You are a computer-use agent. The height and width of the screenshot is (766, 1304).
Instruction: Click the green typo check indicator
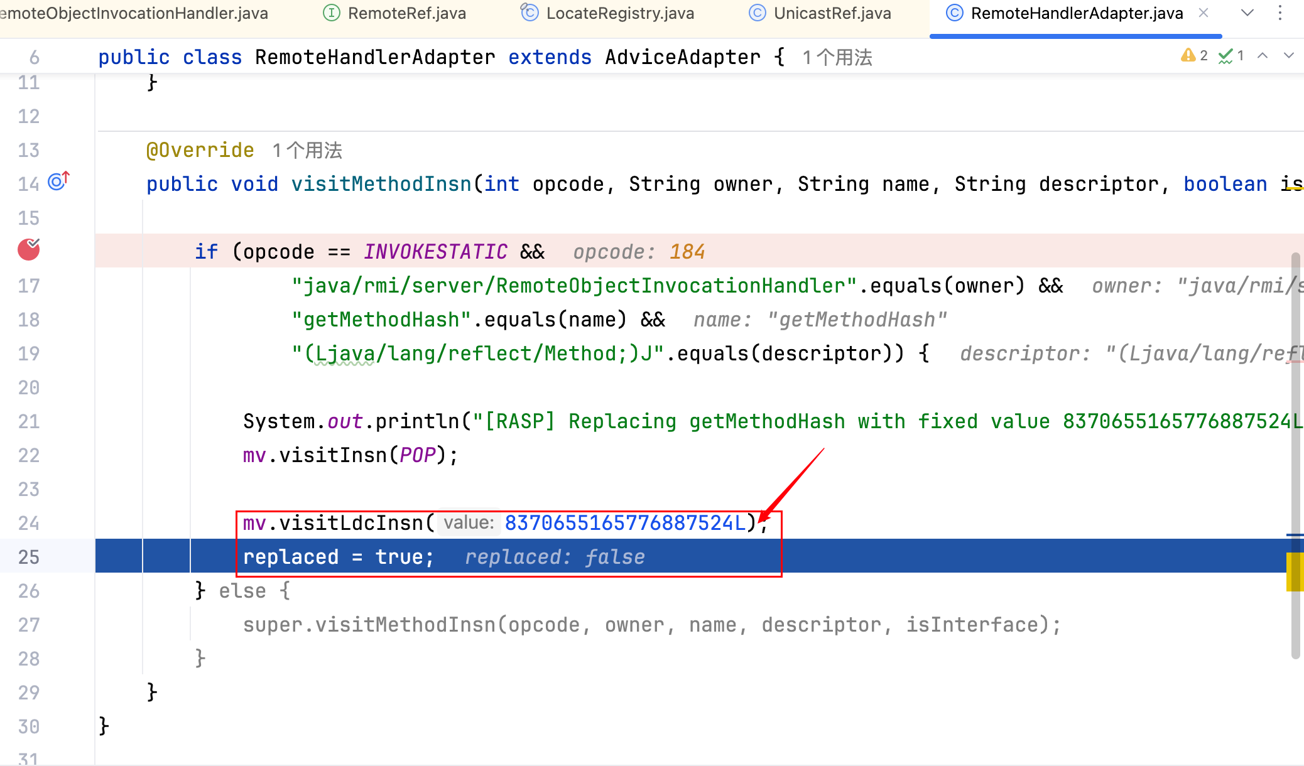[1231, 56]
